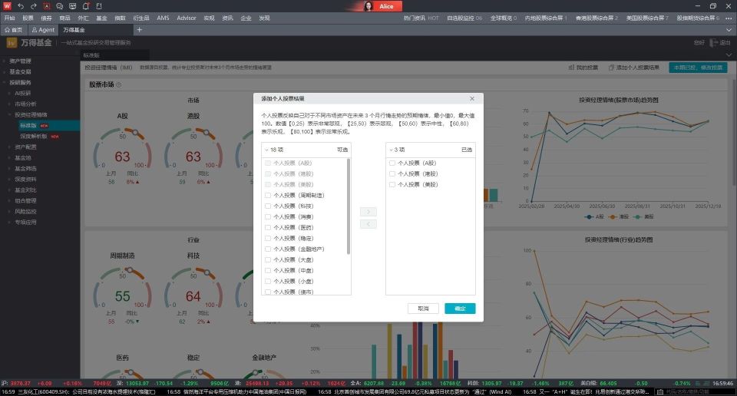The image size is (737, 396).
Task: Click the 我的投票 chart icon
Action: [571, 68]
